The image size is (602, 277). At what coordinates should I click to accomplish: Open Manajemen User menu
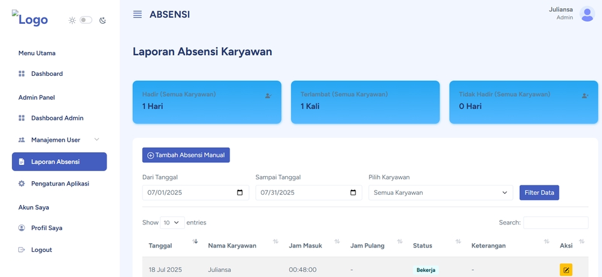[x=59, y=140]
